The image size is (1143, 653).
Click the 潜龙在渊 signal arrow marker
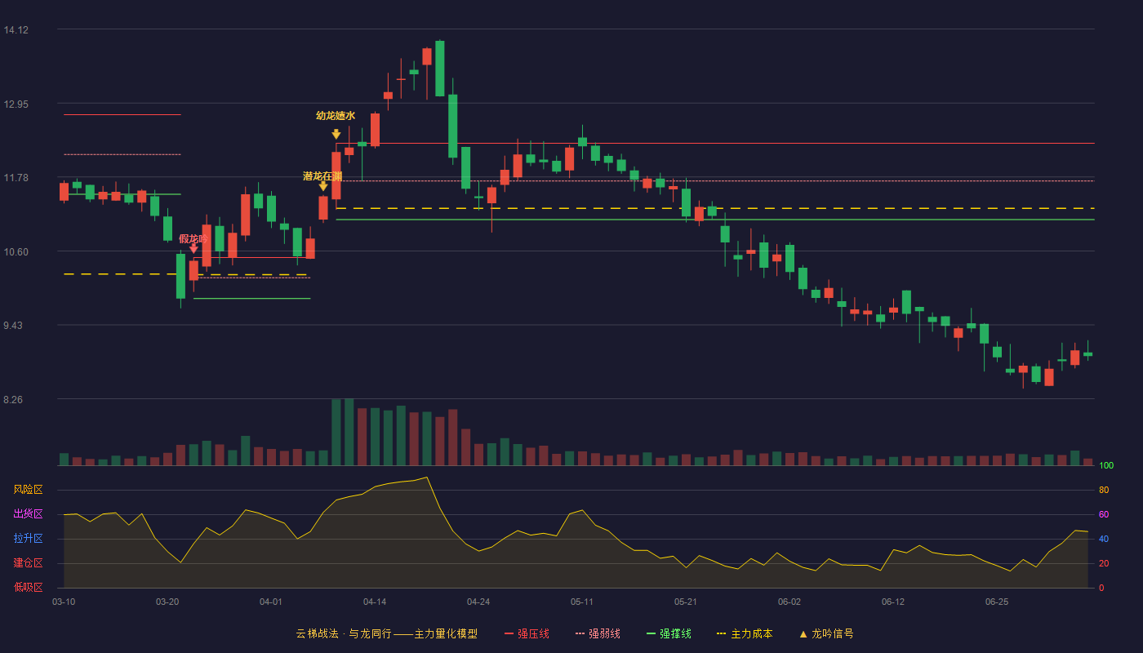323,186
